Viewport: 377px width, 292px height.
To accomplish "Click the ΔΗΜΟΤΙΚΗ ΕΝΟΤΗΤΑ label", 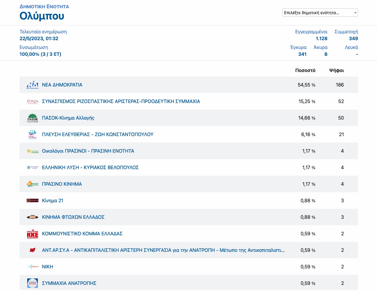I will coord(44,6).
